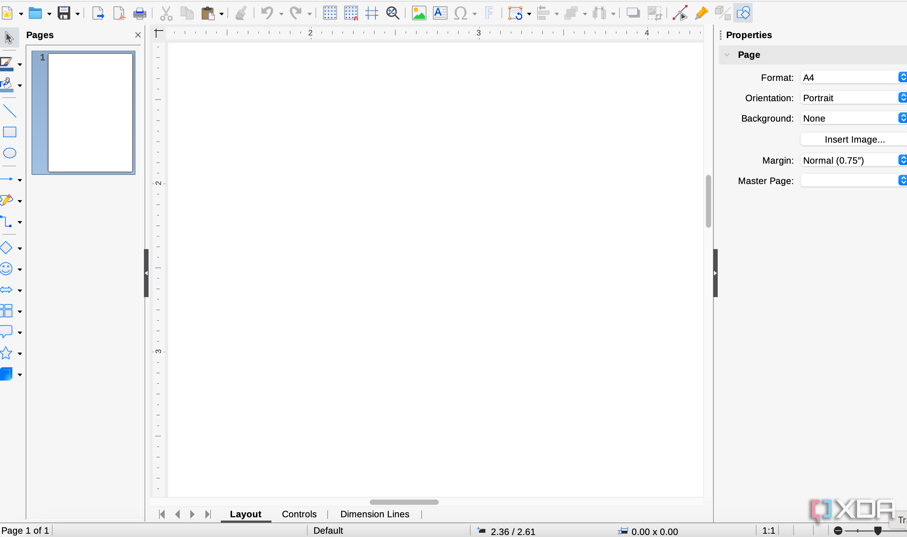907x537 pixels.
Task: Pick the Curves and Polygons pencil tool
Action: pyautogui.click(x=7, y=200)
